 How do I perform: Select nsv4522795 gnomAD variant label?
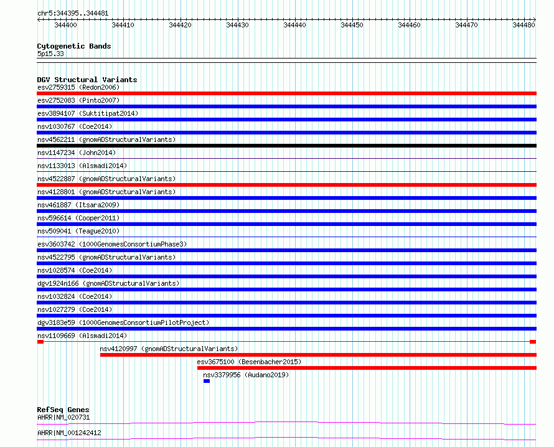click(106, 257)
